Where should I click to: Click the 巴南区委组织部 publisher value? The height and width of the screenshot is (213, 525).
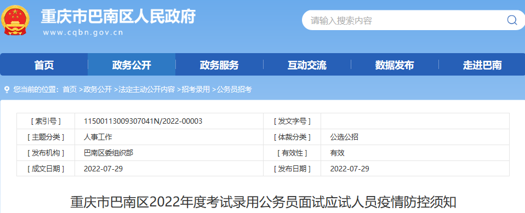point(109,153)
